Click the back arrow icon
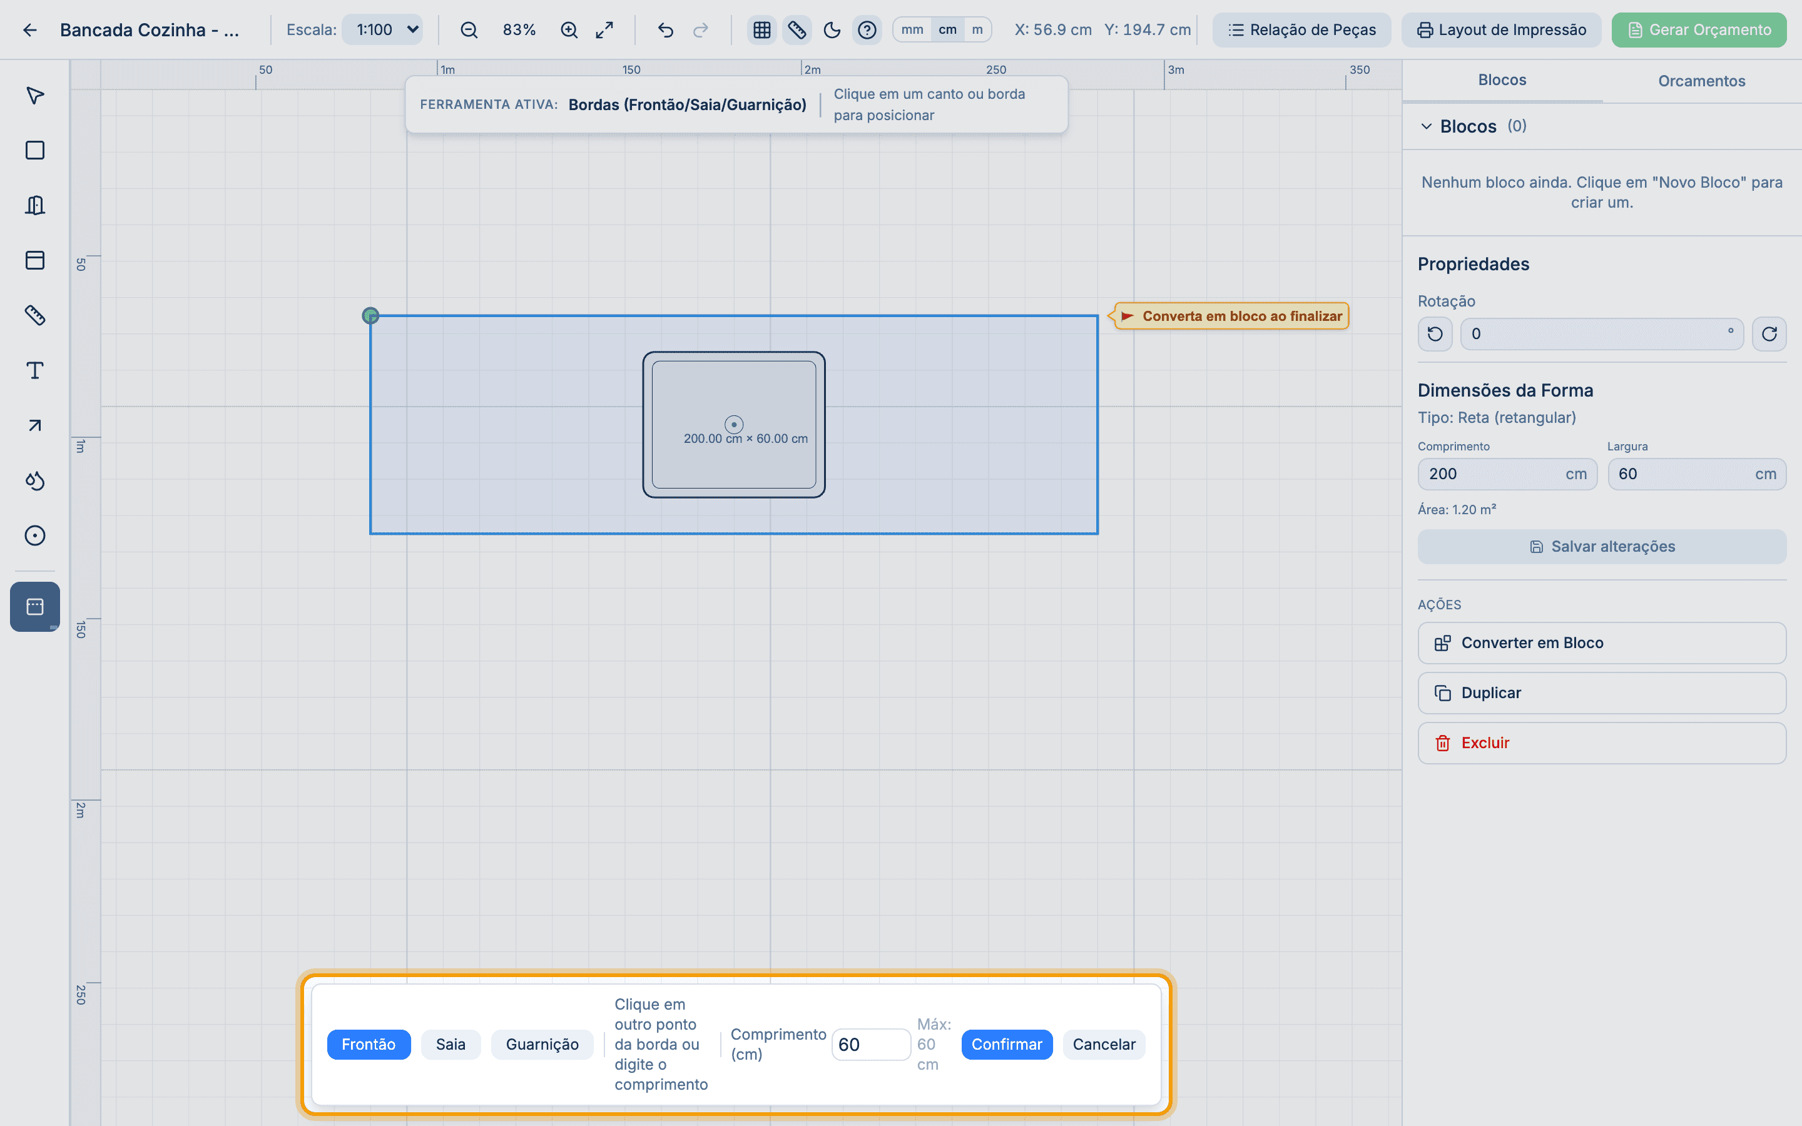The width and height of the screenshot is (1802, 1126). pyautogui.click(x=30, y=30)
